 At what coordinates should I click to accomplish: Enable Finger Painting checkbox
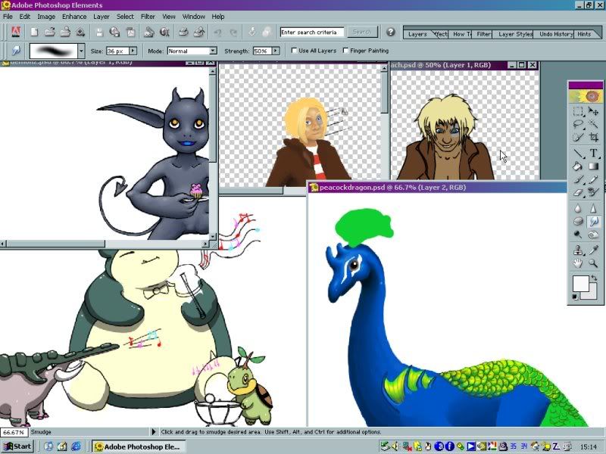(345, 50)
